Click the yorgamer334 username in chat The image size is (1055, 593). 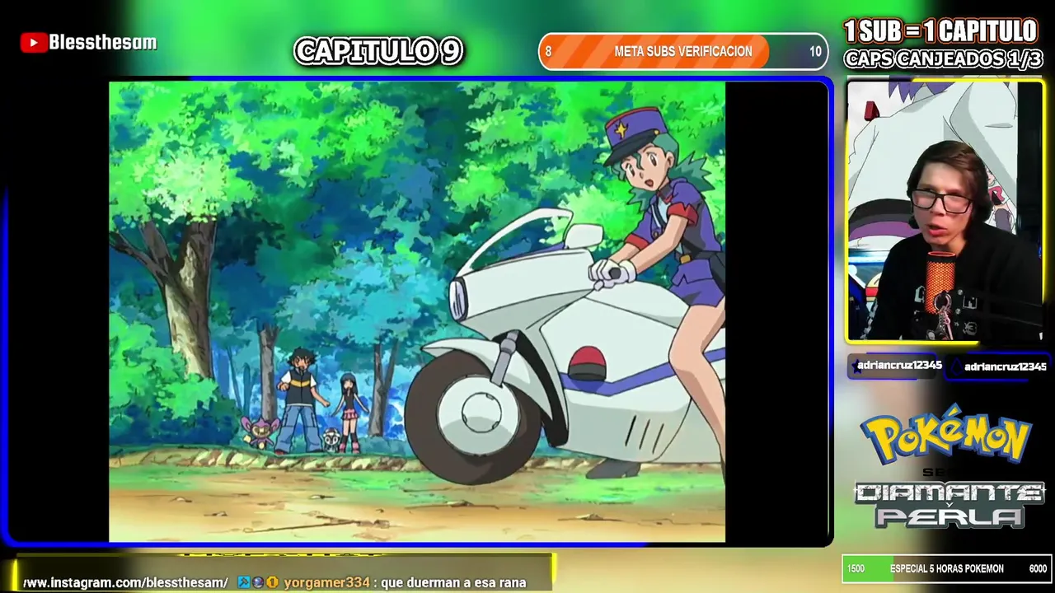pos(327,582)
